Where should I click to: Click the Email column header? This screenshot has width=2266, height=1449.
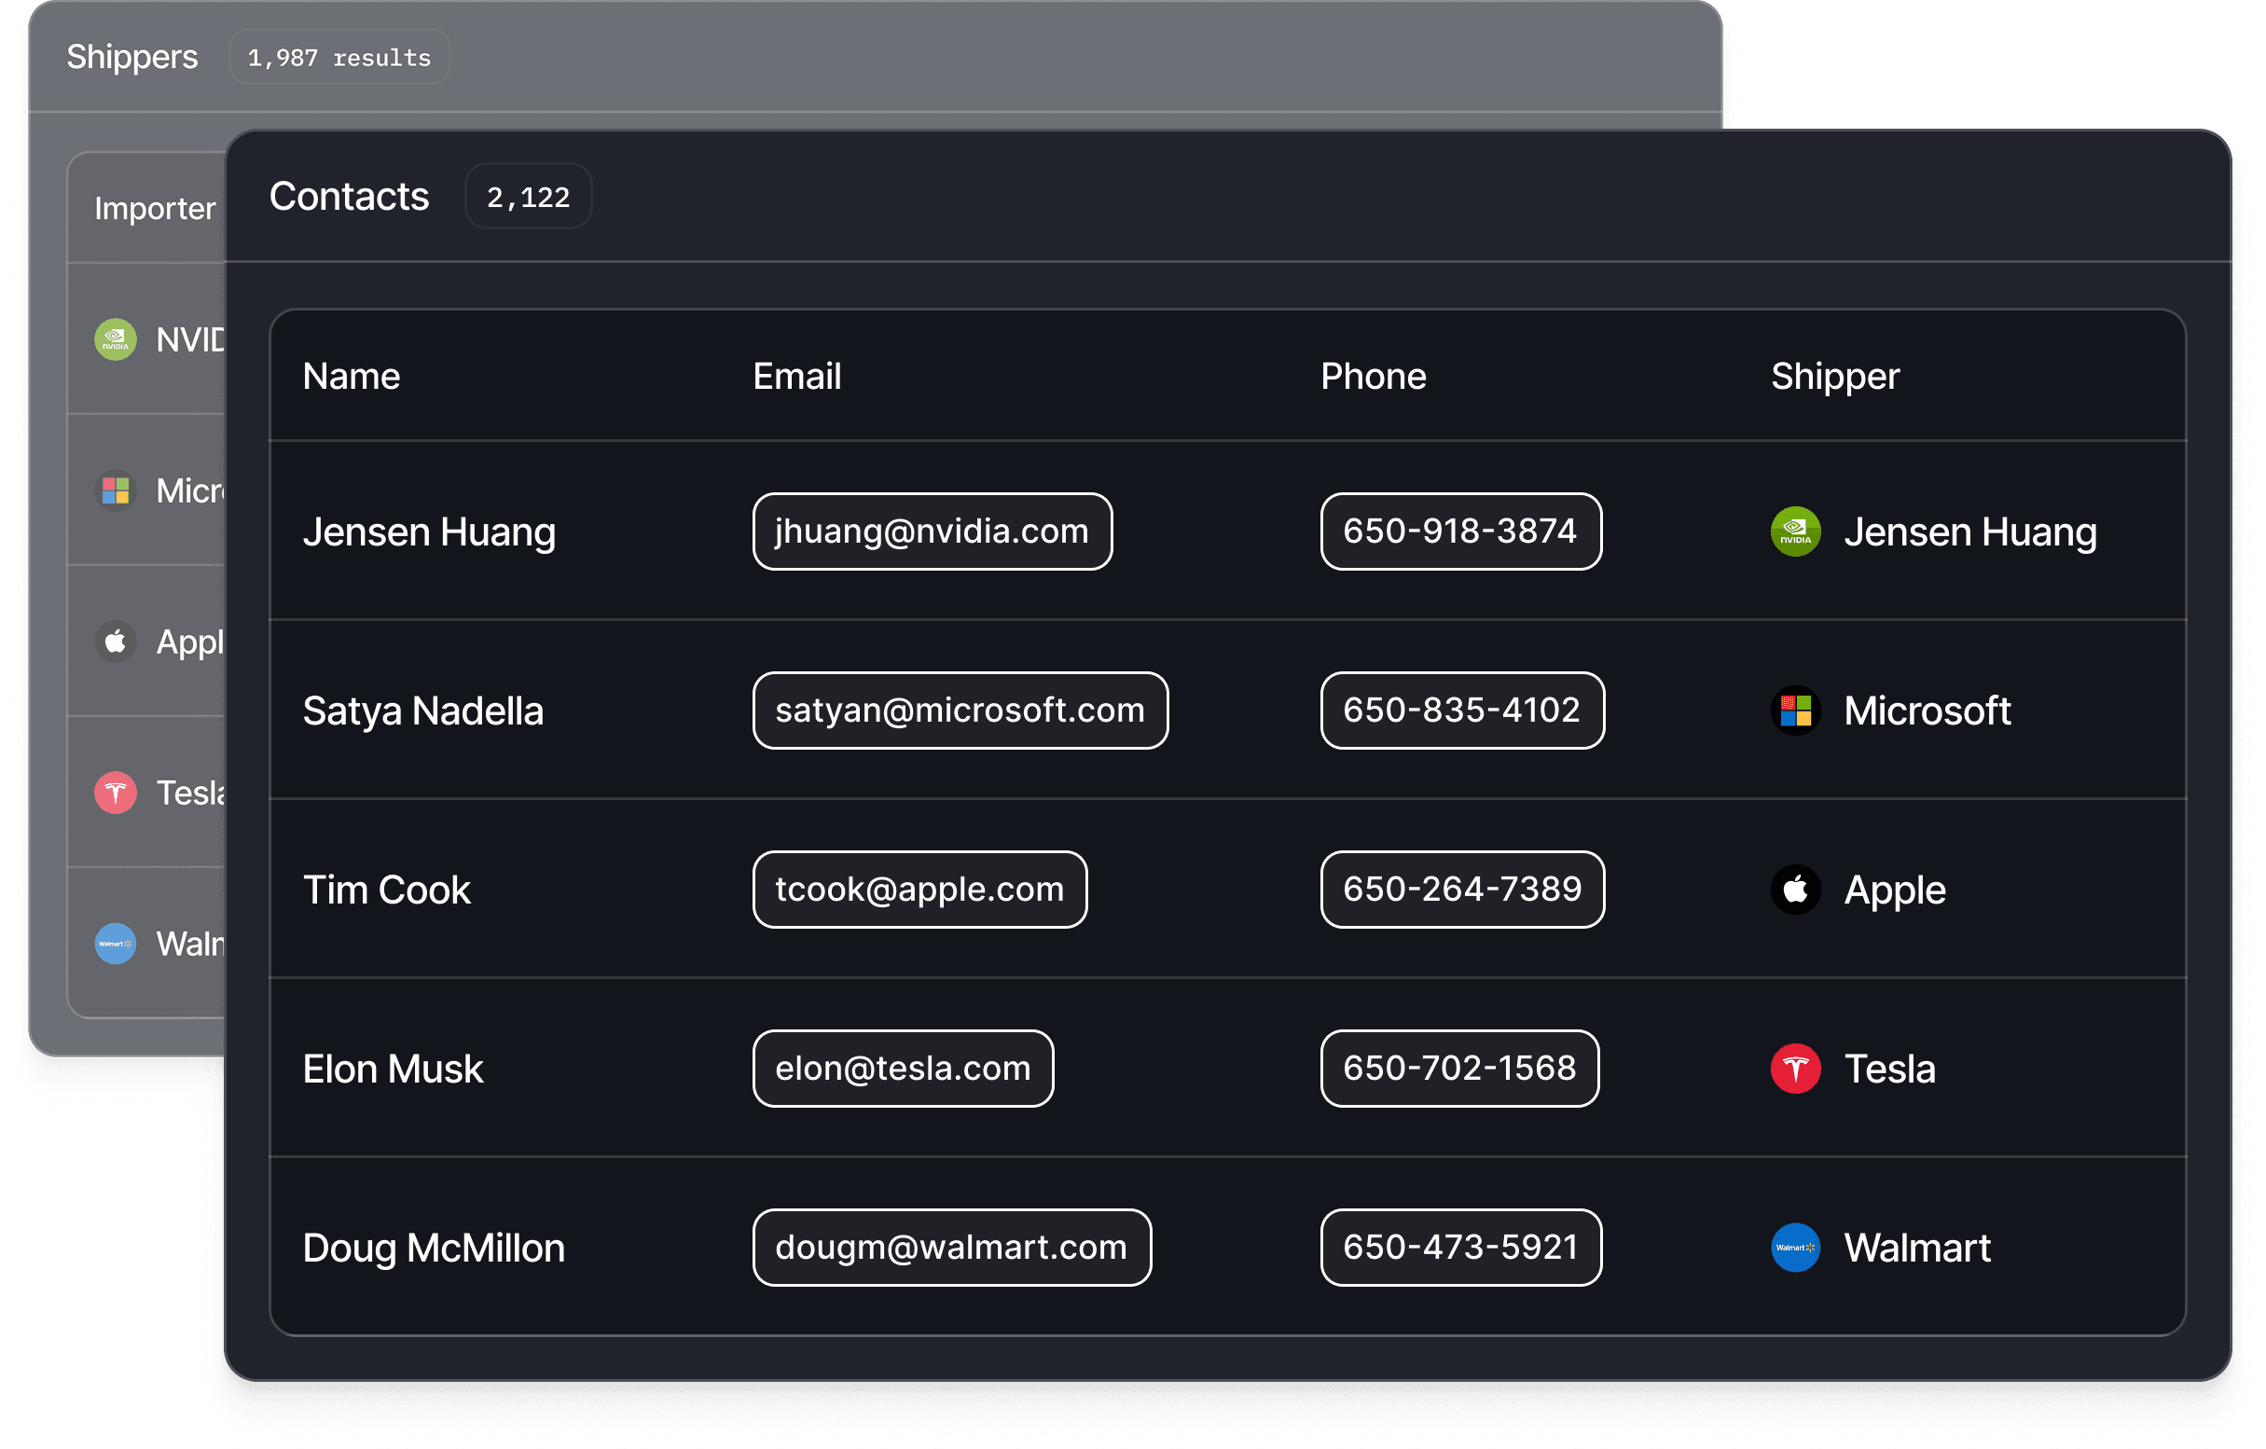click(796, 377)
